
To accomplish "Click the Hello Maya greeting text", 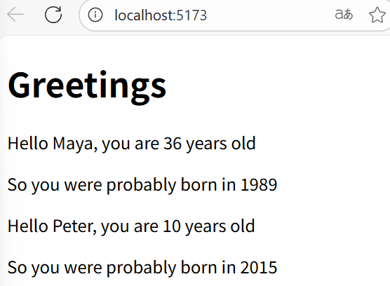I will pyautogui.click(x=132, y=144).
